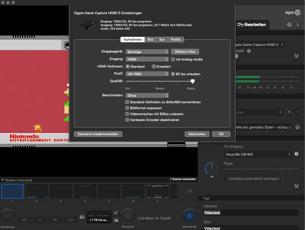The width and height of the screenshot is (305, 230).
Task: Switch to the Ton tab
Action: point(163,39)
